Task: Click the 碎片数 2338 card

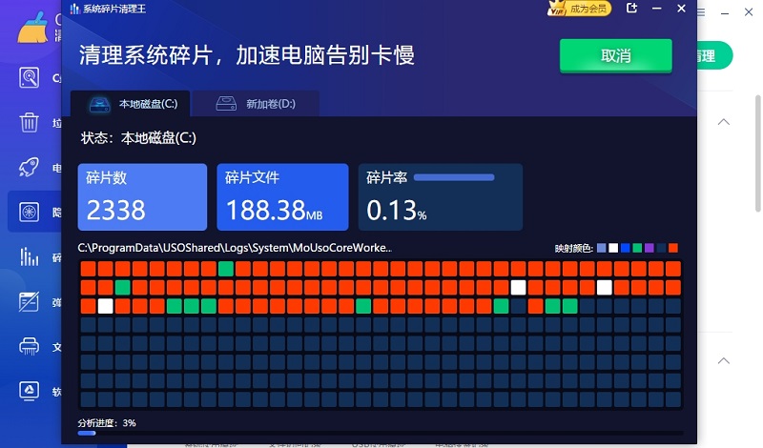Action: pyautogui.click(x=142, y=197)
